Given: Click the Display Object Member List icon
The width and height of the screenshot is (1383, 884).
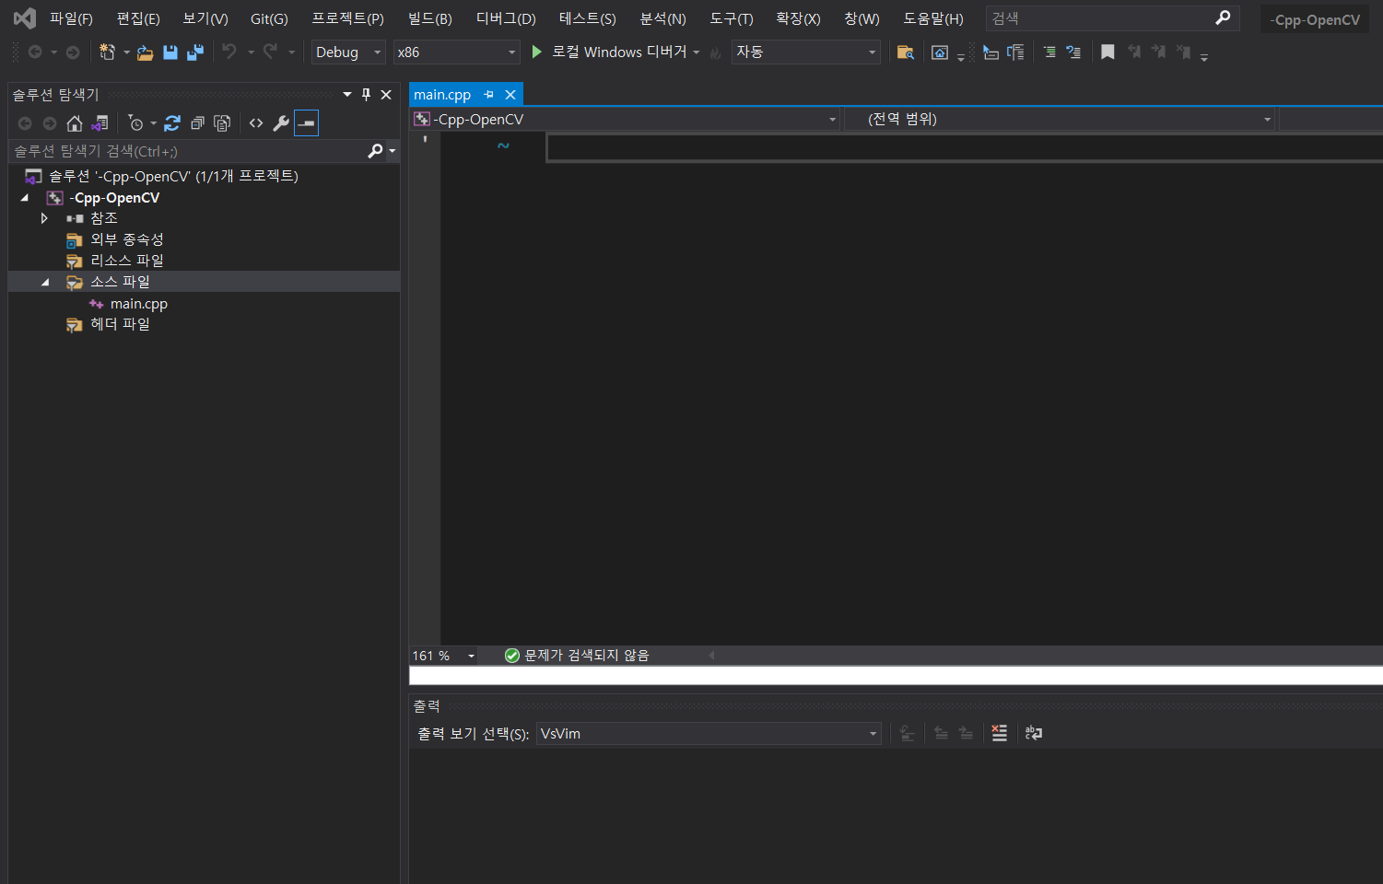Looking at the screenshot, I should click(990, 52).
